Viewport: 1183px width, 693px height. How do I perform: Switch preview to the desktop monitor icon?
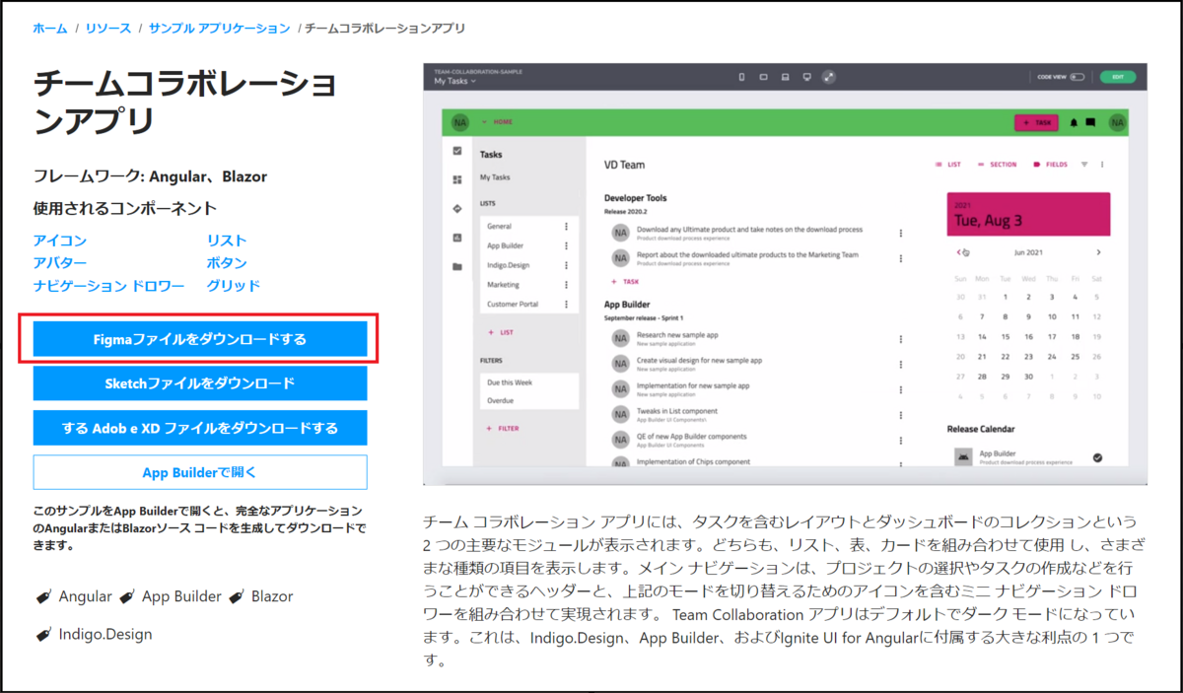(x=806, y=75)
